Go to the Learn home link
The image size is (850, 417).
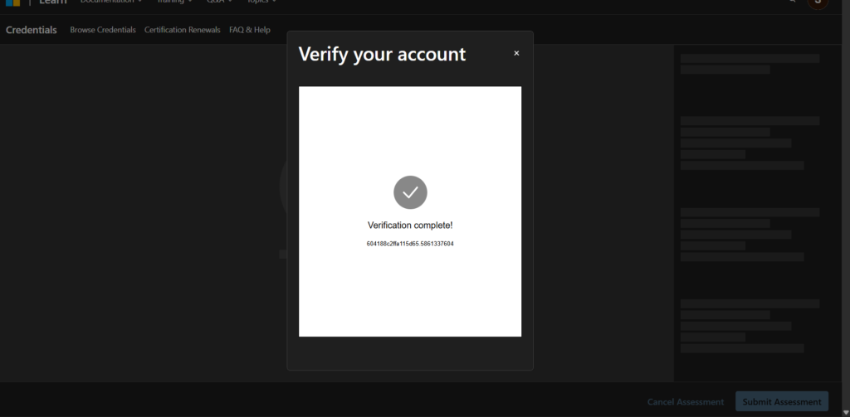point(53,2)
